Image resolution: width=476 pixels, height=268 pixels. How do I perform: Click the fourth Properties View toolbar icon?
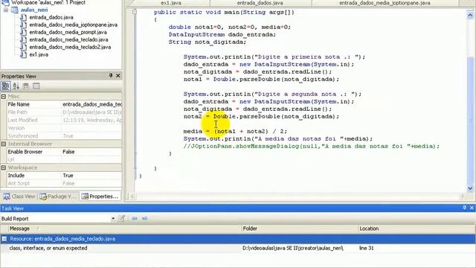[36, 86]
